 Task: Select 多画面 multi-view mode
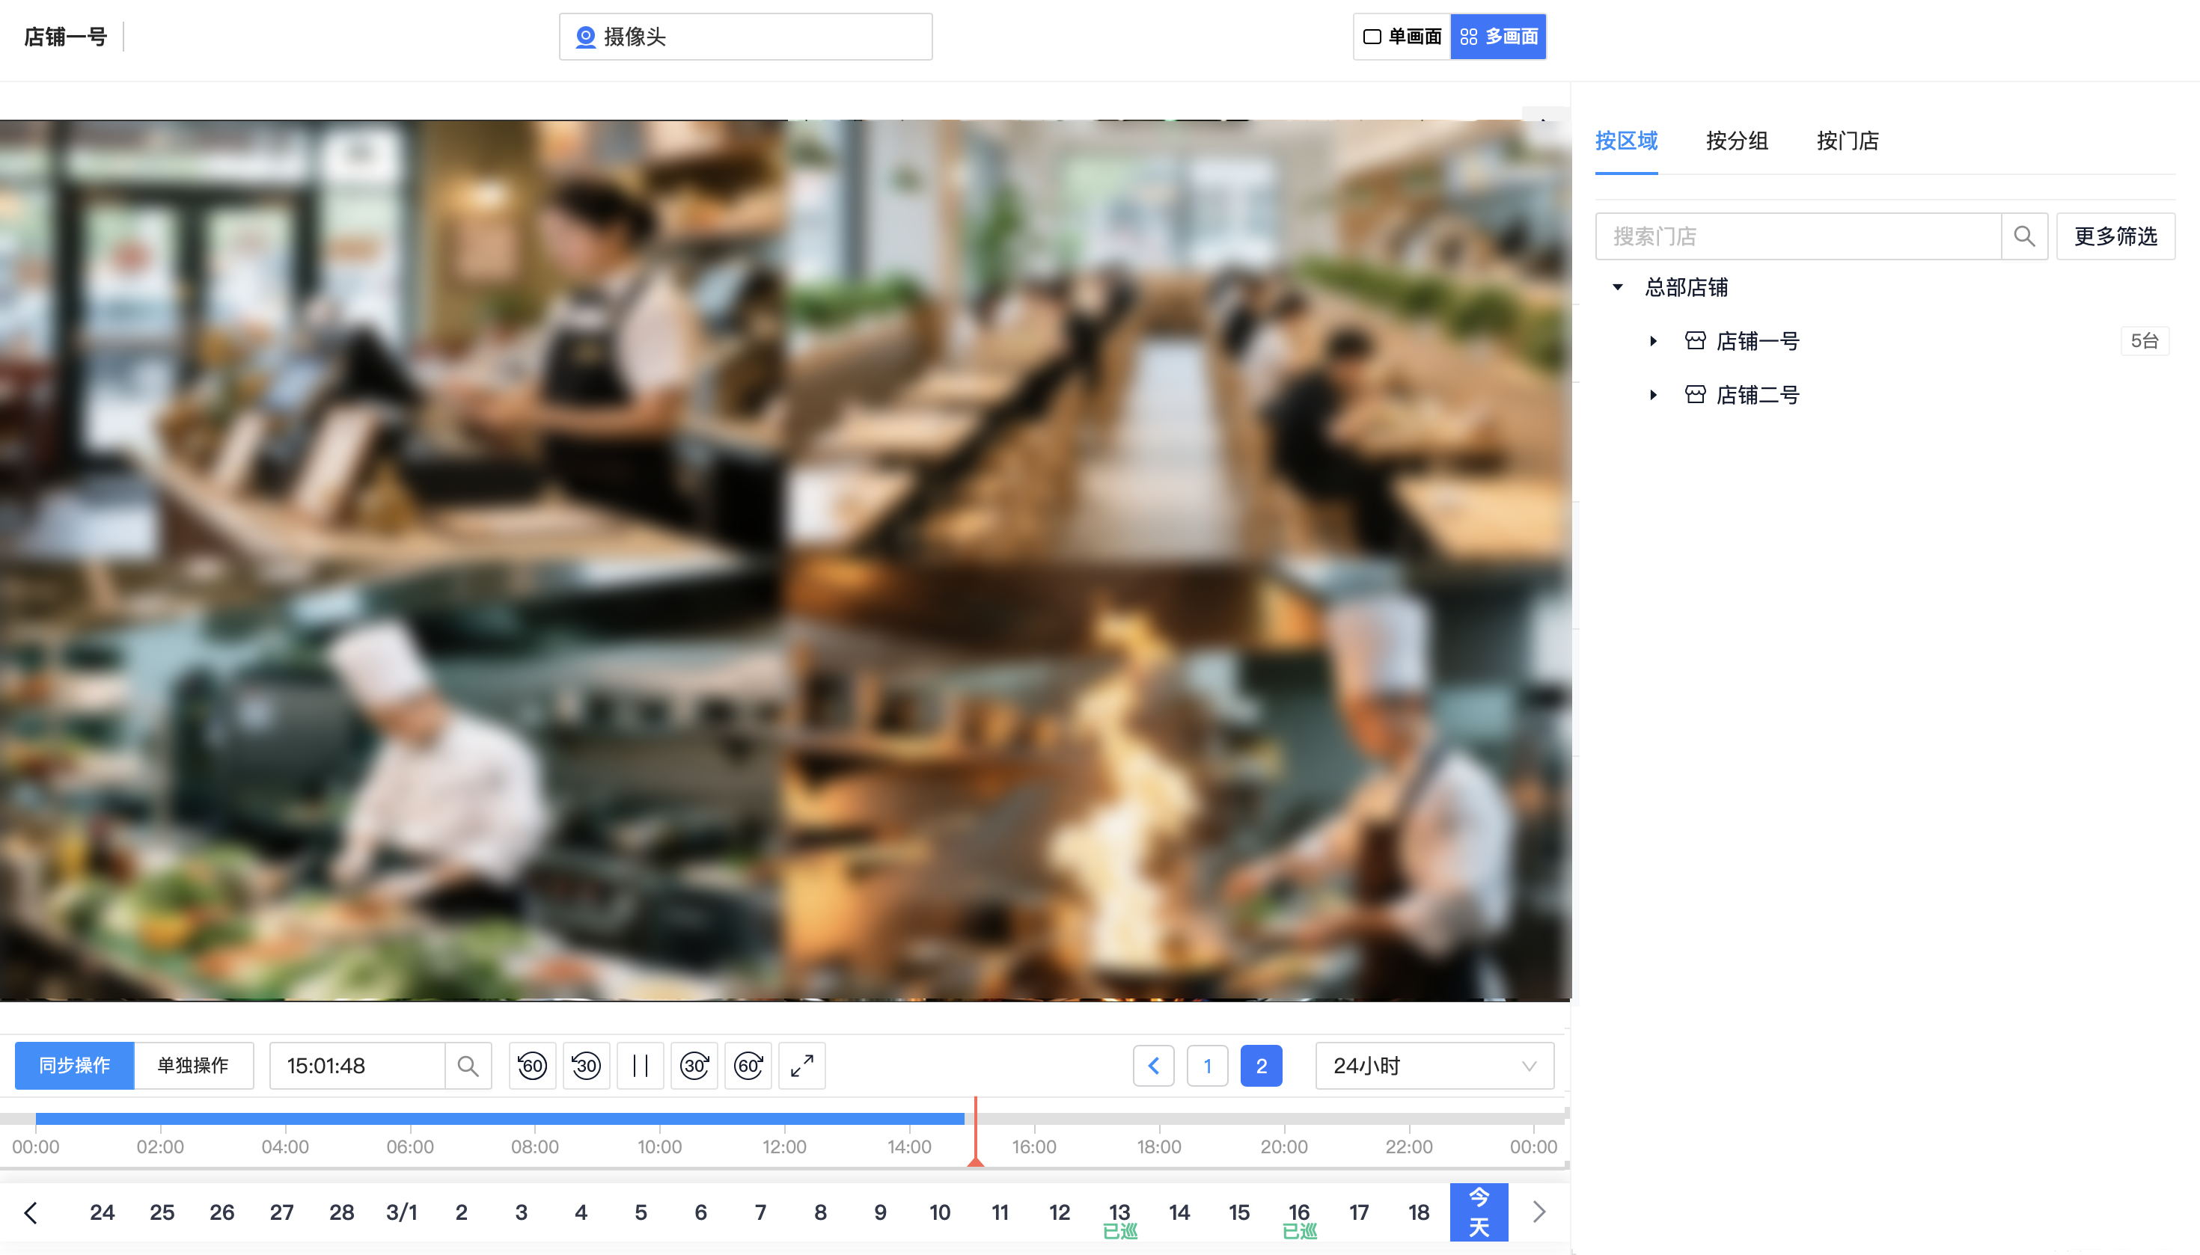pos(1498,36)
